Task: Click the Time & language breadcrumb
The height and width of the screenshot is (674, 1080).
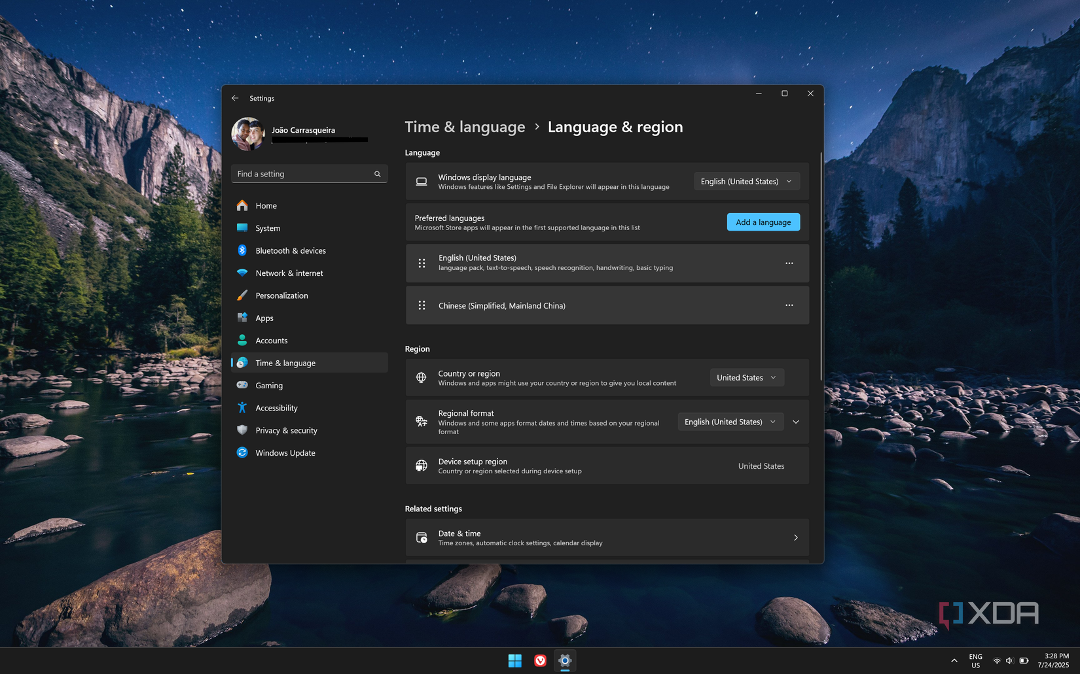Action: point(465,127)
